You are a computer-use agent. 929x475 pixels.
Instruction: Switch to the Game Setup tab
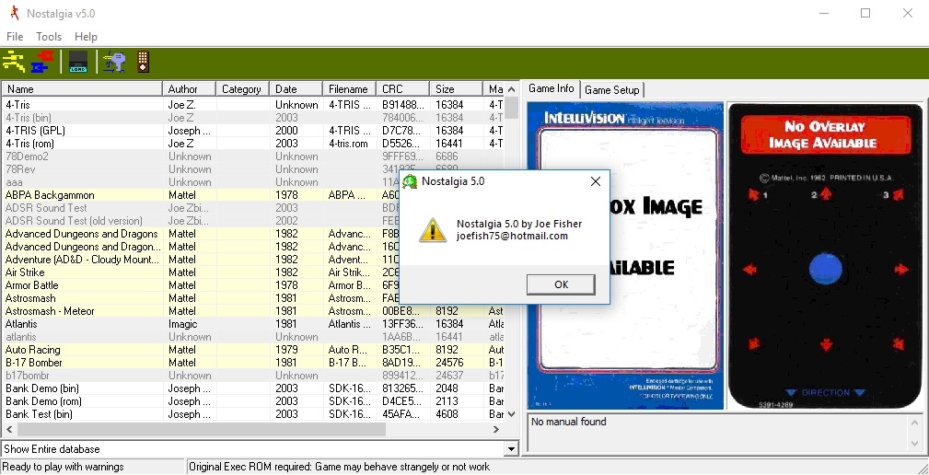pos(612,90)
